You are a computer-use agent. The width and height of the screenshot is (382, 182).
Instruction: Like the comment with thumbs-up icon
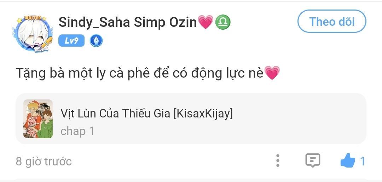pyautogui.click(x=347, y=161)
